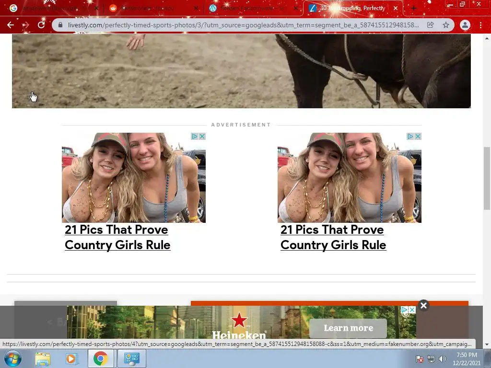Dismiss the Heineken banner with black X

[423, 305]
